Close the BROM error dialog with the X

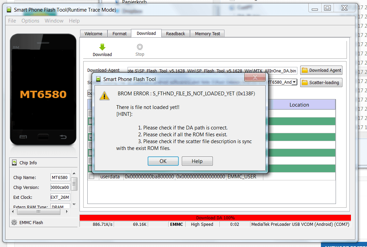tap(255, 77)
